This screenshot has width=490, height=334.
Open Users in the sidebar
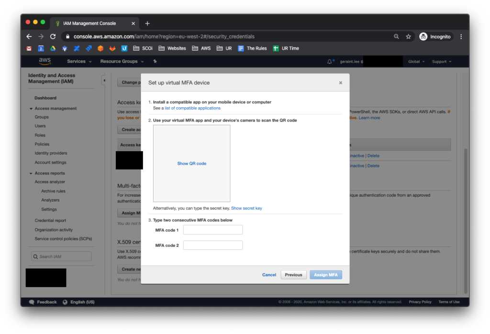(40, 126)
